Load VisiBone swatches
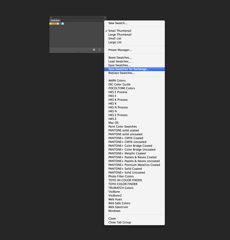The image size is (230, 240). [134, 191]
